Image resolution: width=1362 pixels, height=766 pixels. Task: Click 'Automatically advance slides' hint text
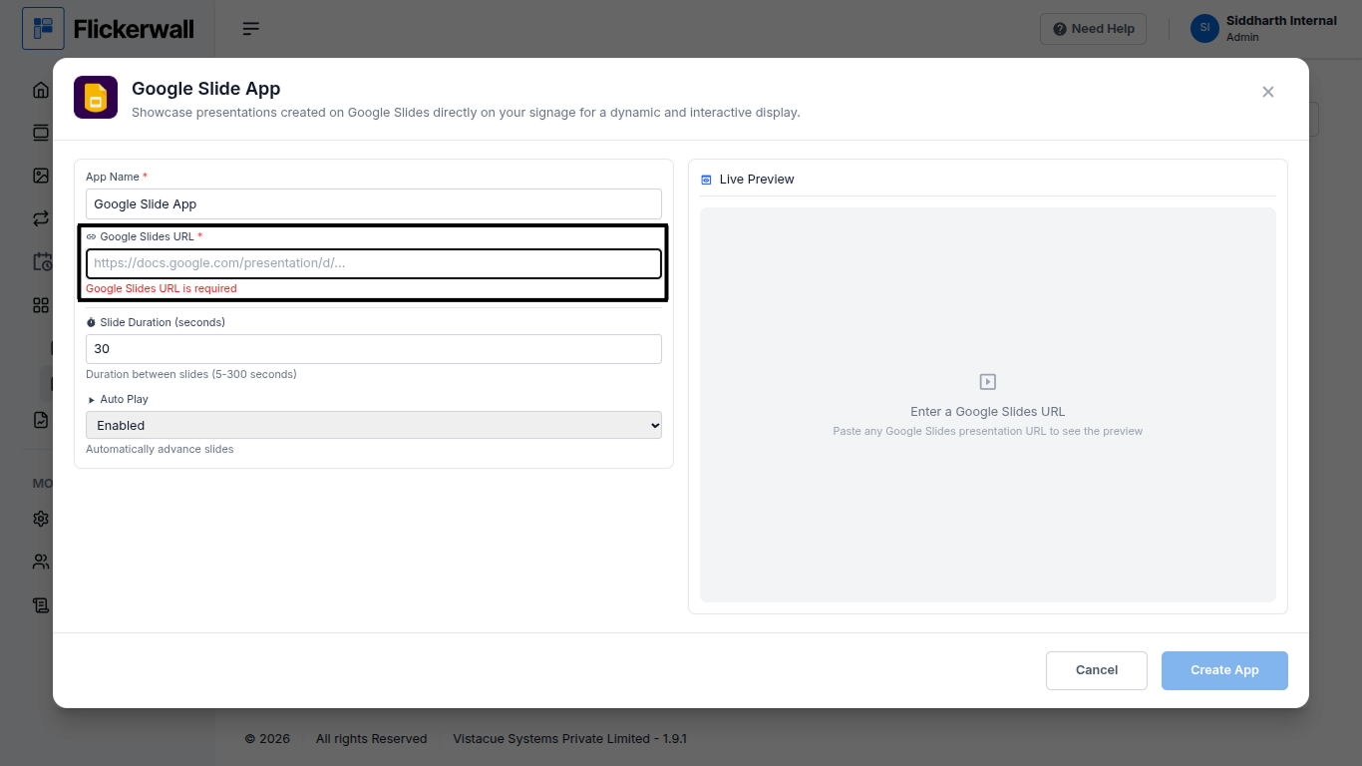160,450
